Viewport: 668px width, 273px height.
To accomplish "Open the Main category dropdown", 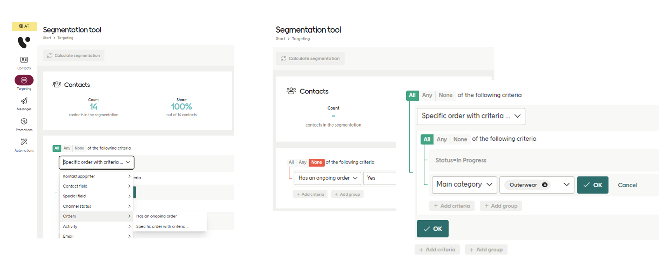I will coord(464,184).
